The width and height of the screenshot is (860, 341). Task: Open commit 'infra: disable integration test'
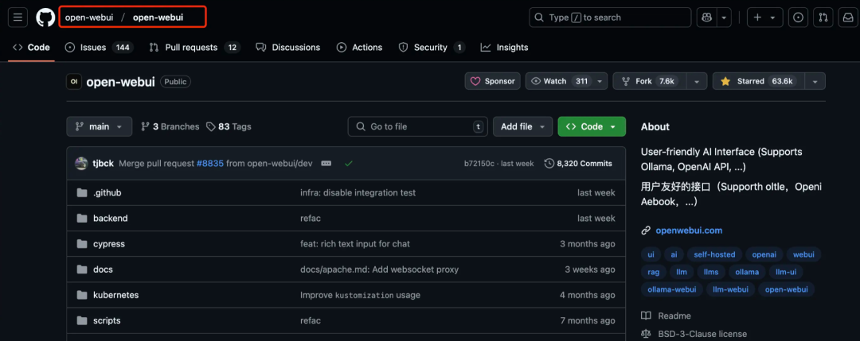point(358,192)
